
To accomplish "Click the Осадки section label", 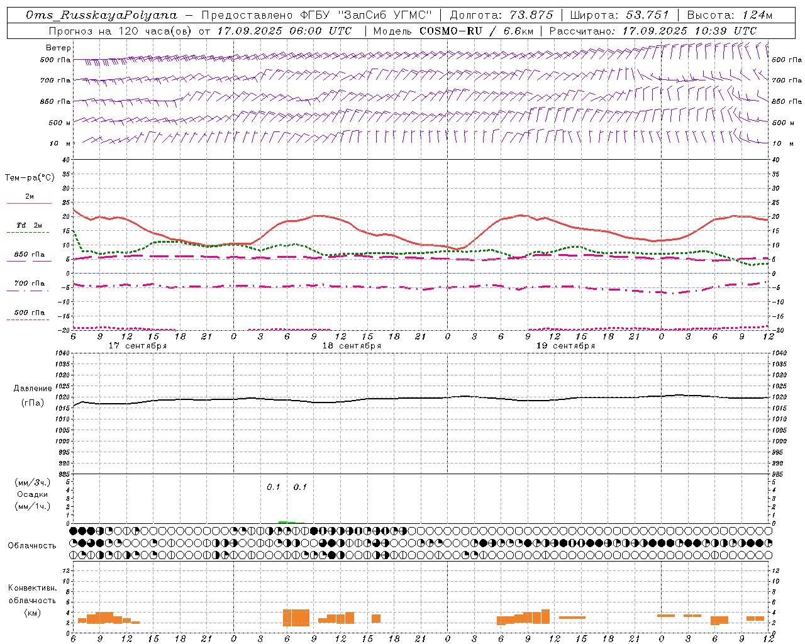I will coord(32,494).
